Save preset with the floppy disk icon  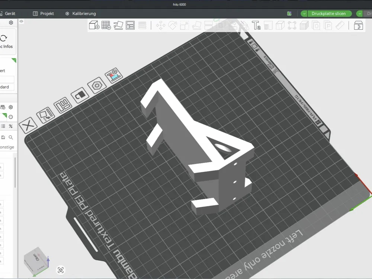tap(3, 137)
